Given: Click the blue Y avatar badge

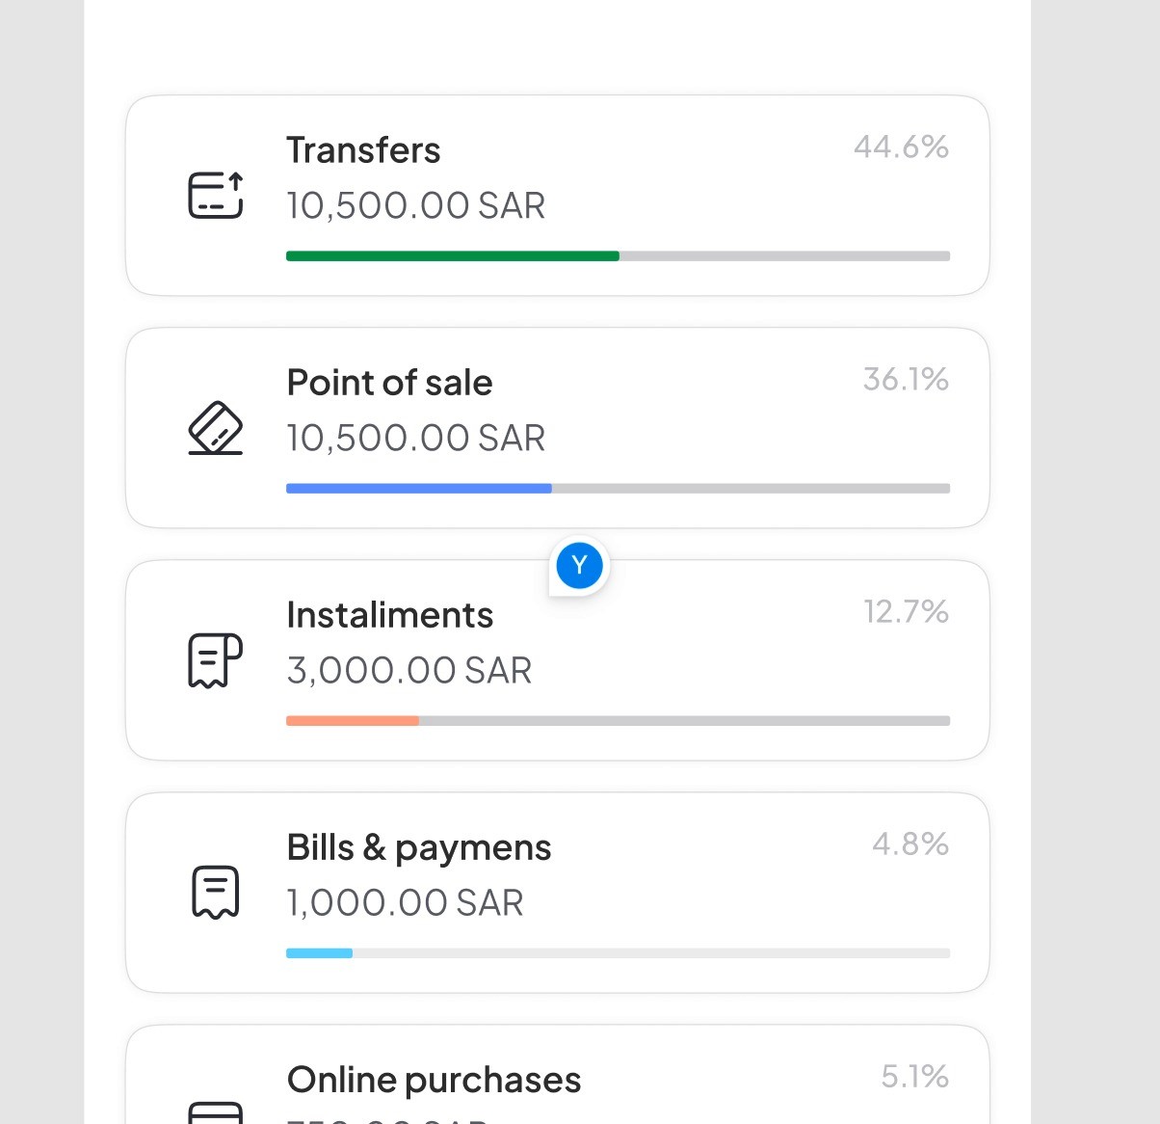Looking at the screenshot, I should (x=579, y=566).
